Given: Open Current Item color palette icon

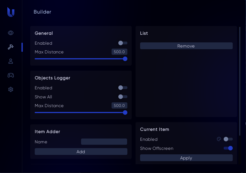Looking at the screenshot, I should (x=219, y=139).
